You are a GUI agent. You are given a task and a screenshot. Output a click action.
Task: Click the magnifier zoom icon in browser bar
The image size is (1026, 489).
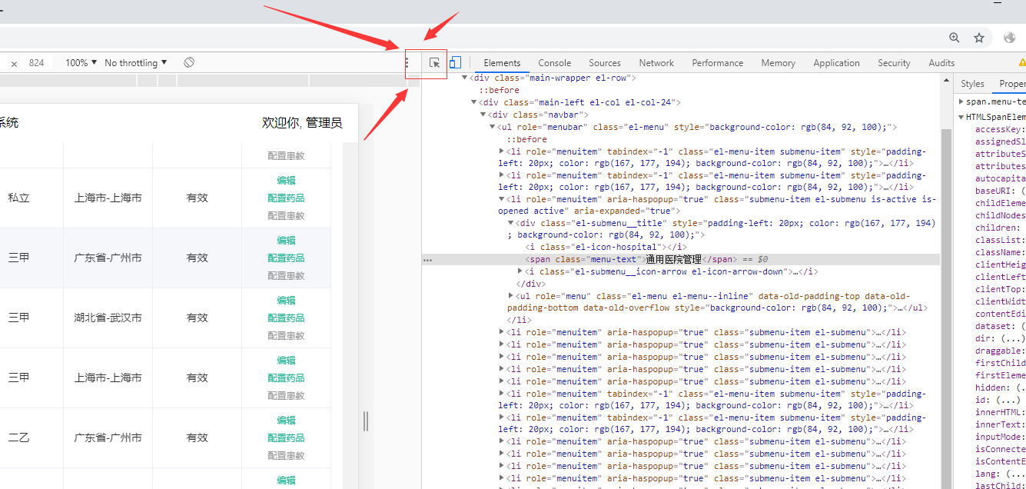coord(954,37)
